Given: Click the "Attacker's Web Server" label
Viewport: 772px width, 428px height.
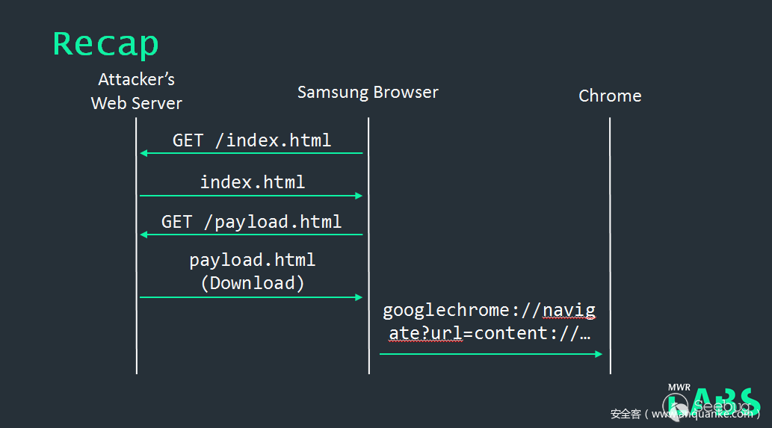Looking at the screenshot, I should click(x=136, y=91).
